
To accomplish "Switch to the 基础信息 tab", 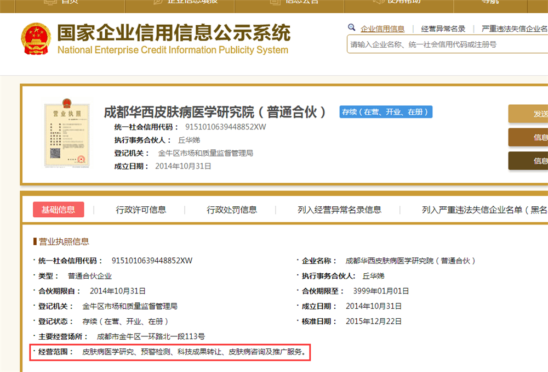I will point(59,210).
